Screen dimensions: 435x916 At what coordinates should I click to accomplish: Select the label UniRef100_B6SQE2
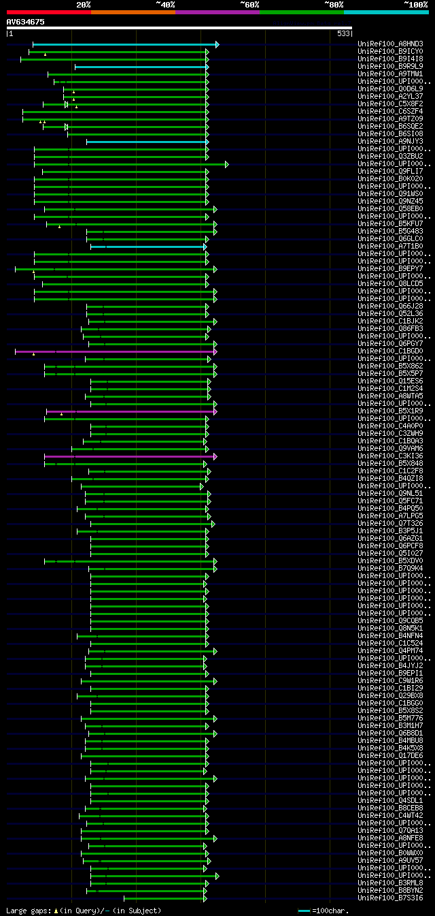pos(390,127)
